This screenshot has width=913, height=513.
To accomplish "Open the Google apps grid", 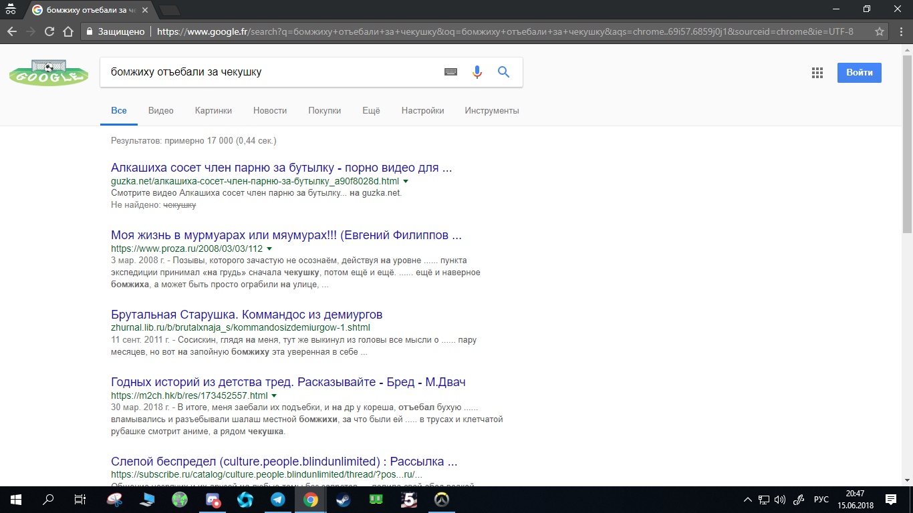I will (x=817, y=73).
